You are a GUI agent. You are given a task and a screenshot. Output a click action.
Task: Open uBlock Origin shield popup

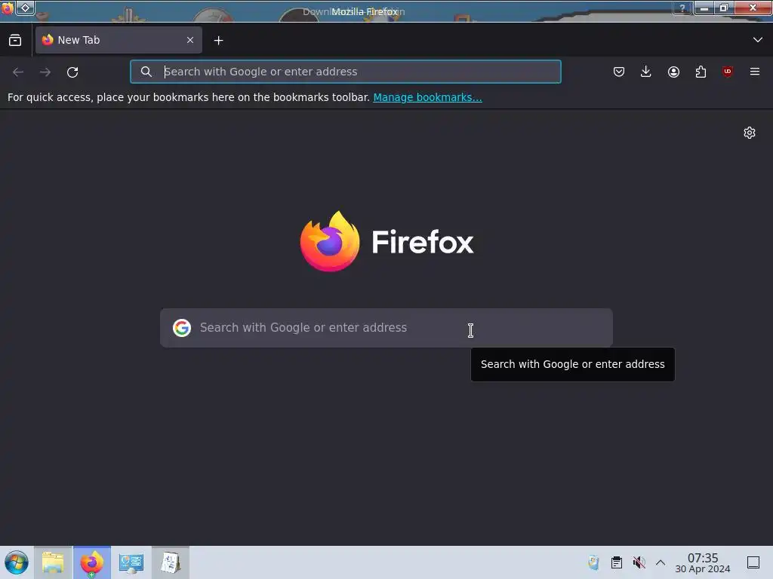(x=728, y=72)
